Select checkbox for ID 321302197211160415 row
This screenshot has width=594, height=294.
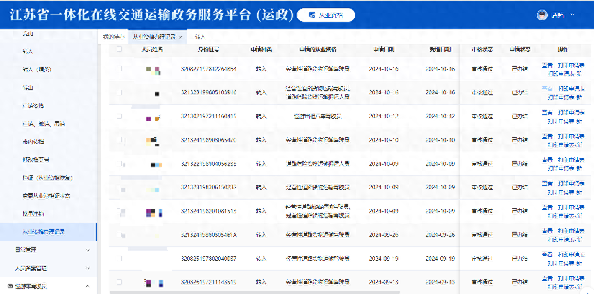tap(119, 116)
